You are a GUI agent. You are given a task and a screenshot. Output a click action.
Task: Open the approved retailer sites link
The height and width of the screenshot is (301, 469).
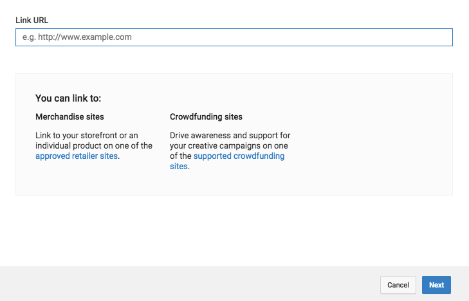77,156
